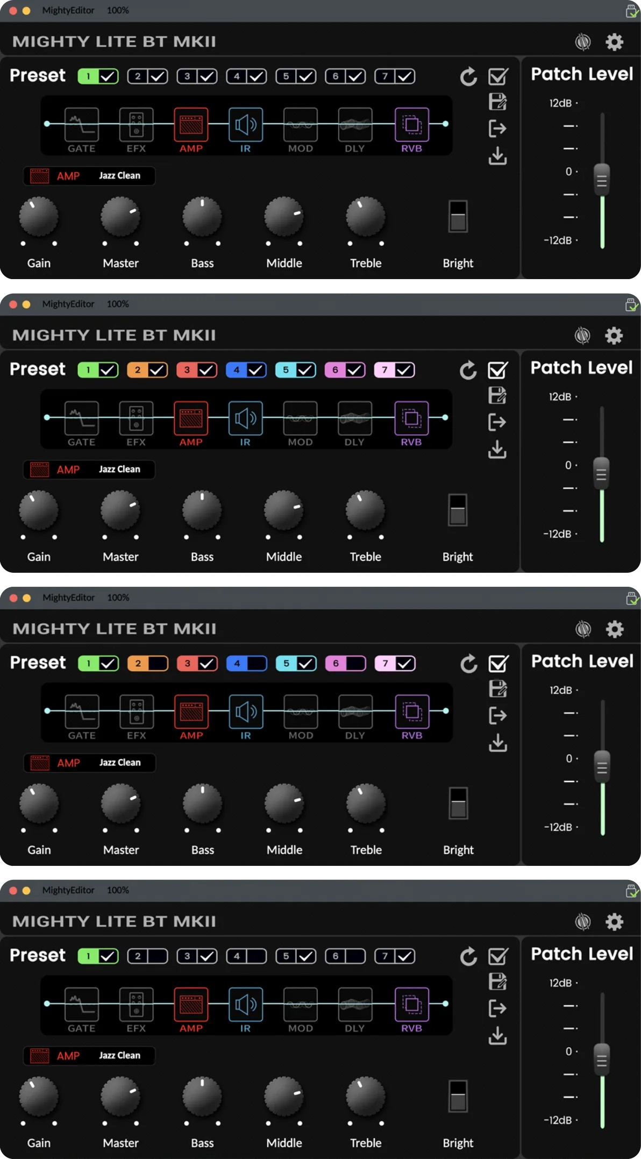Click the select-all checkmark button in the second window
The height and width of the screenshot is (1159, 641).
(x=497, y=370)
